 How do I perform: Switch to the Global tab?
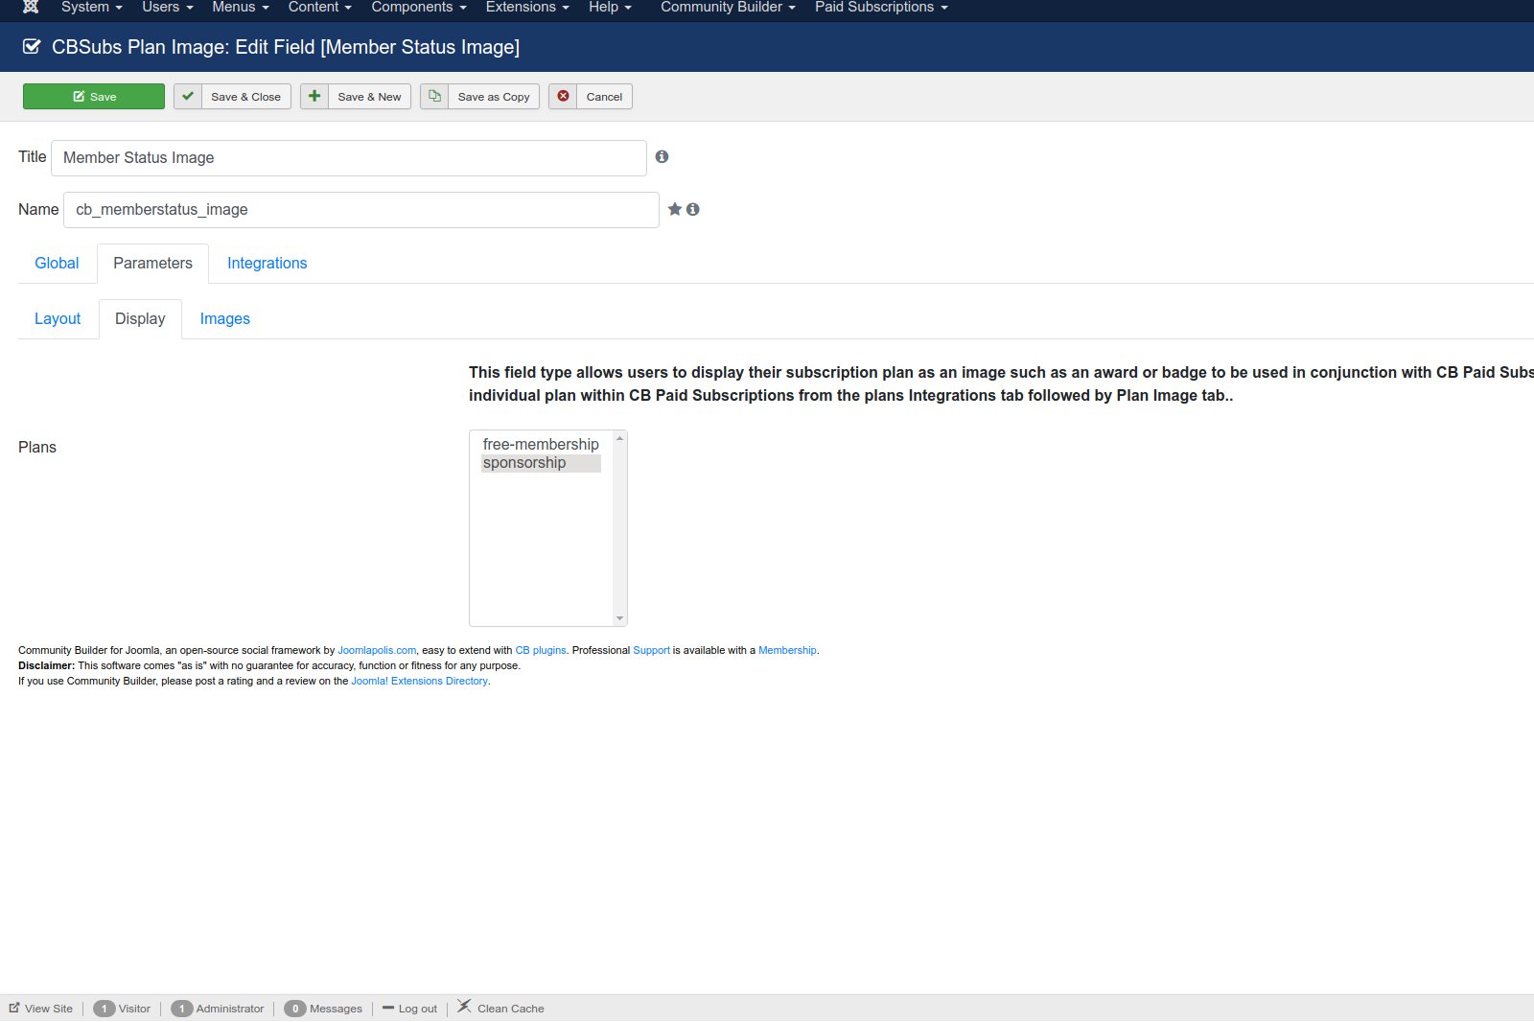pyautogui.click(x=57, y=264)
